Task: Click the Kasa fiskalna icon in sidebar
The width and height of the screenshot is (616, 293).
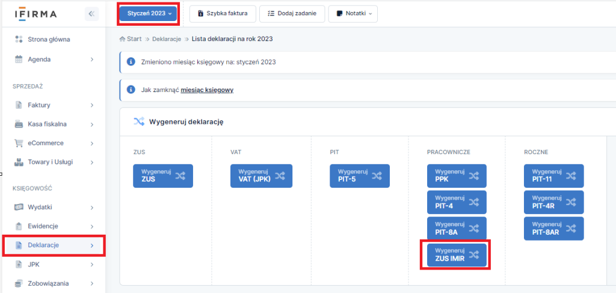Action: 19,124
